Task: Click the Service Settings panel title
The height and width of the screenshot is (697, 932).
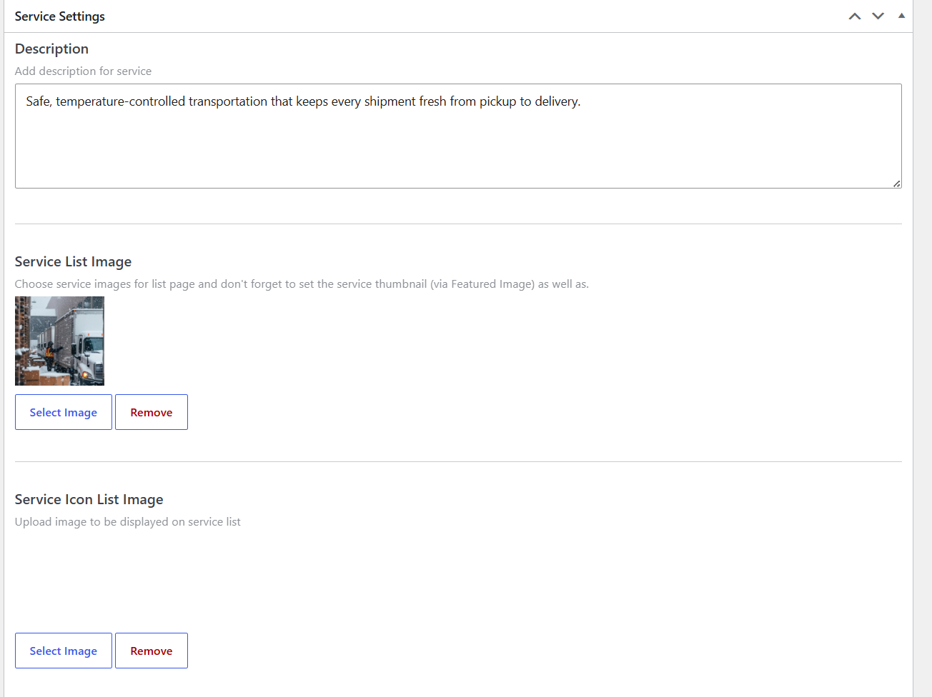Action: [x=60, y=16]
